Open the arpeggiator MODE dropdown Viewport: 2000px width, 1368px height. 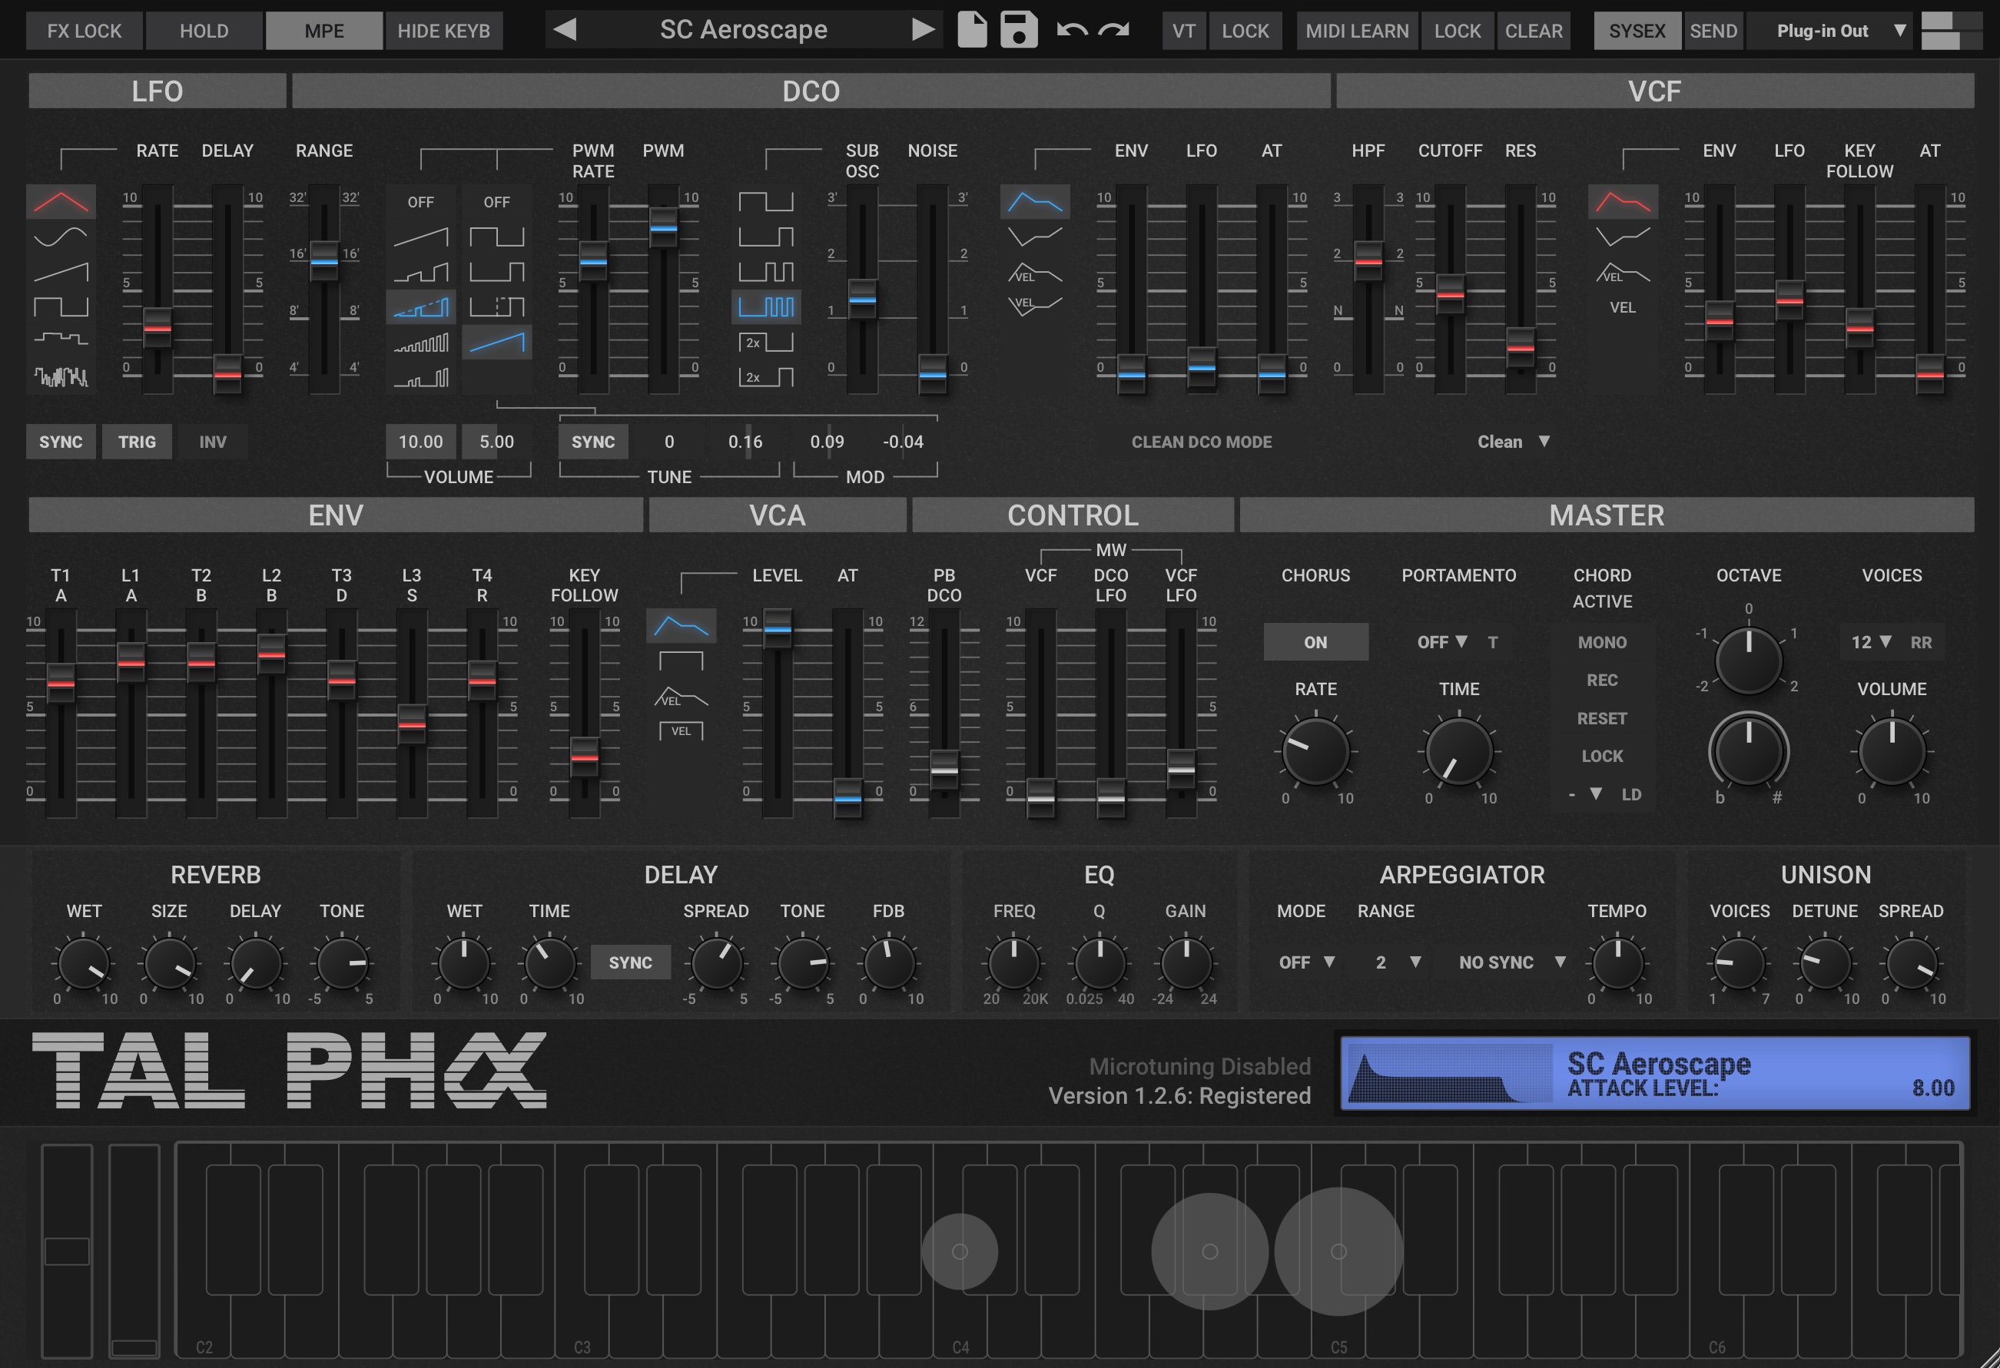tap(1305, 962)
